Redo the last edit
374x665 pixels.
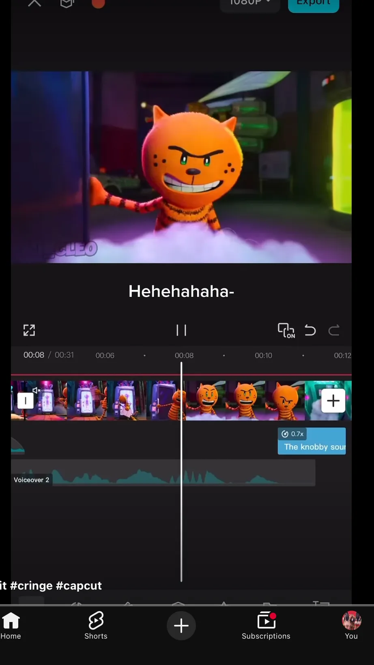point(334,330)
